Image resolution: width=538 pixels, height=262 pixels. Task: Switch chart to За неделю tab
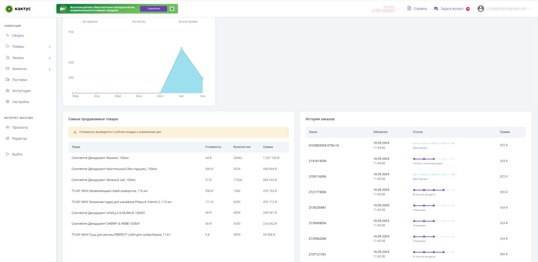(90, 21)
